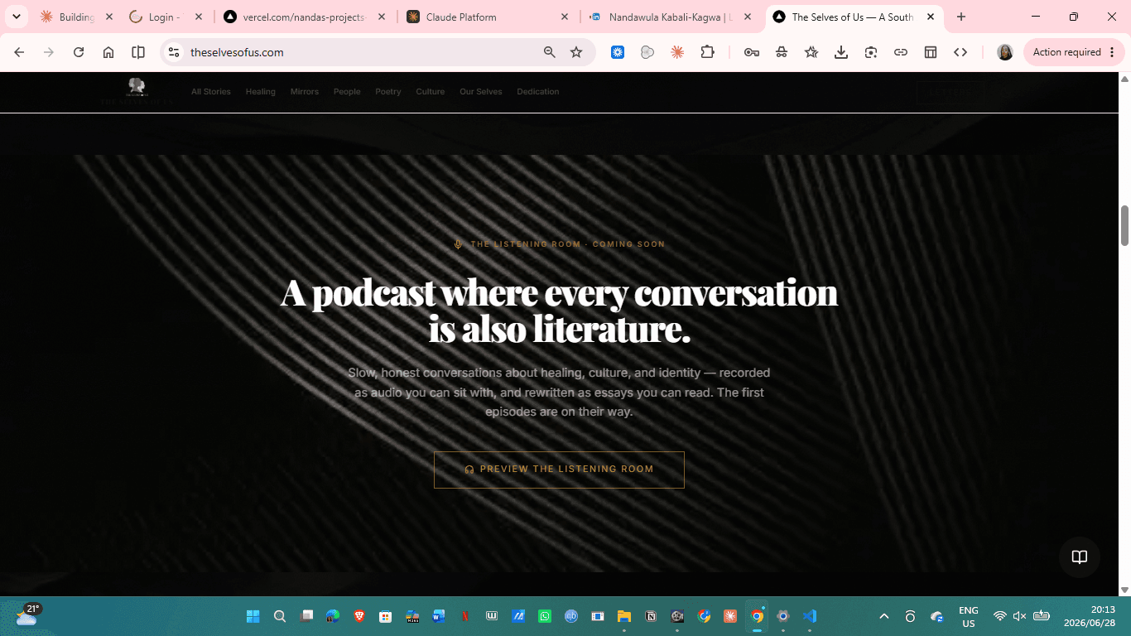Open the Poetry navigation link

pyautogui.click(x=388, y=92)
